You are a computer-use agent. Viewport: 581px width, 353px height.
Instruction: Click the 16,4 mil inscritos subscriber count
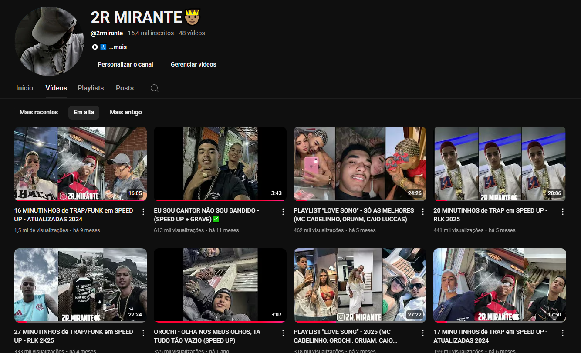151,33
